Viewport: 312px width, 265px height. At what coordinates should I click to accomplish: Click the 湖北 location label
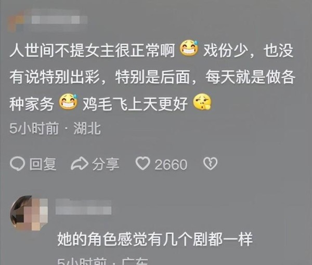pos(87,128)
